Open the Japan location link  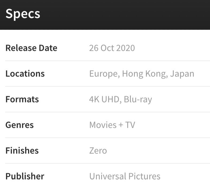pos(182,74)
